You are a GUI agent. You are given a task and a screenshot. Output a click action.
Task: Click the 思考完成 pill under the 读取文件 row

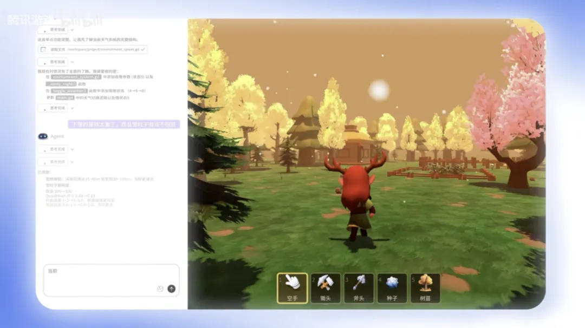point(53,62)
